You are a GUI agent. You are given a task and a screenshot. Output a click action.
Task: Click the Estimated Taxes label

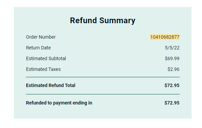click(43, 69)
